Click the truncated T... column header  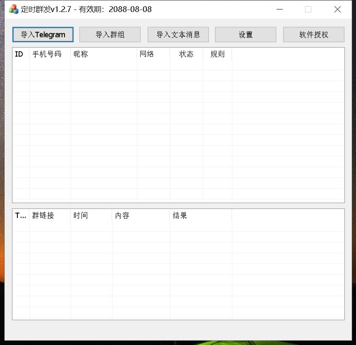pos(20,215)
